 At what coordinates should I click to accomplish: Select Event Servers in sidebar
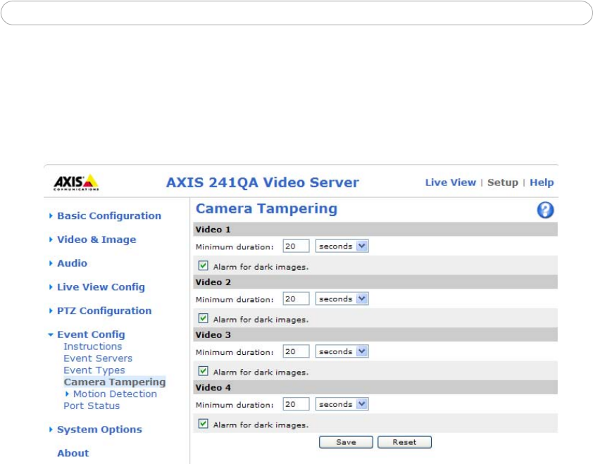coord(97,358)
